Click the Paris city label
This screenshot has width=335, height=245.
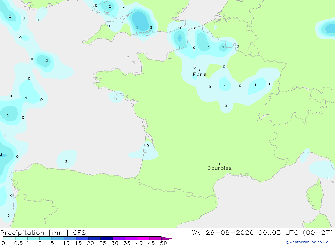(200, 74)
